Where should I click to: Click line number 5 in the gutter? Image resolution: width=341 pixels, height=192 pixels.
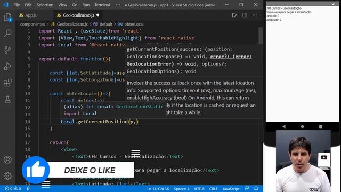coord(29,59)
